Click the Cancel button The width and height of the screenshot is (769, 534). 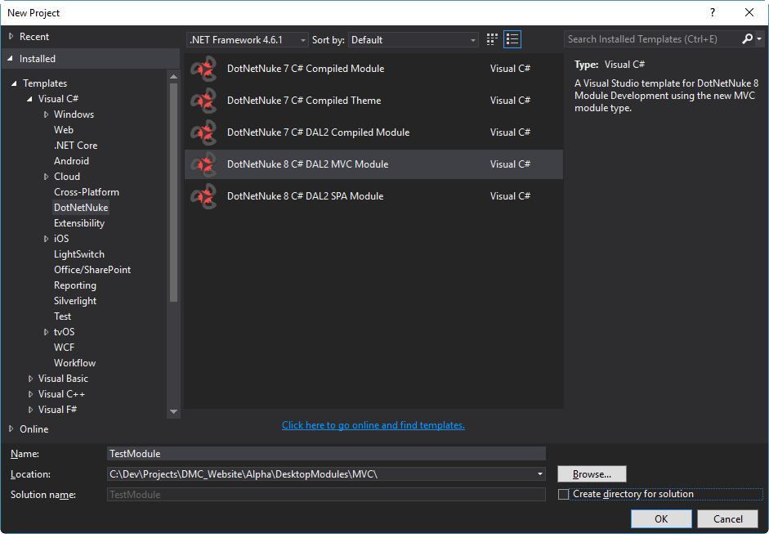pyautogui.click(x=728, y=518)
